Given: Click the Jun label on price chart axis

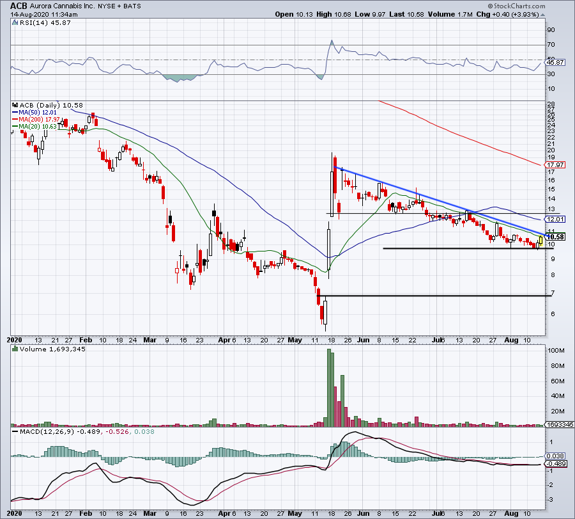Looking at the screenshot, I should point(363,340).
